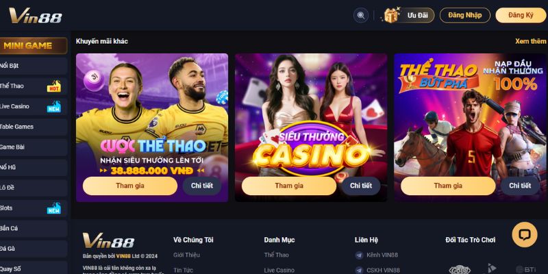Click Tham gia on Cược Thể Thao promo
Screen dimensions: 548x274
[130, 186]
